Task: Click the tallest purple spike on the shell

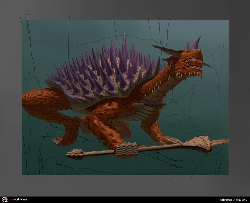Action: pos(124,46)
